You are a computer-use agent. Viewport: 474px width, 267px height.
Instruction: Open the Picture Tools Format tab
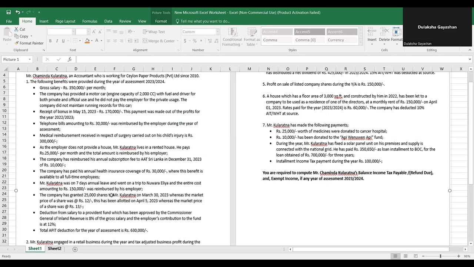[x=161, y=21]
